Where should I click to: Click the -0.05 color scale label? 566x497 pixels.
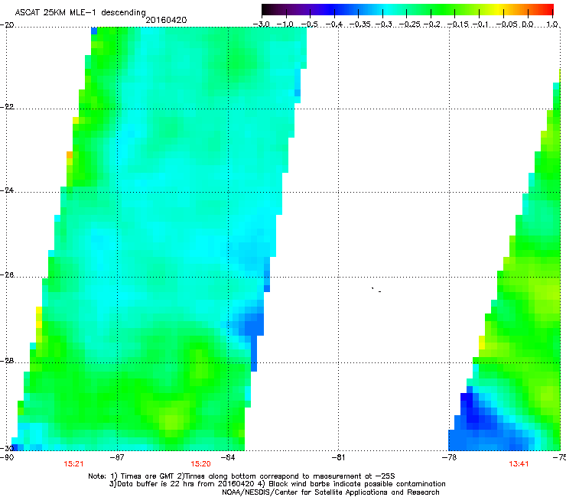[506, 24]
